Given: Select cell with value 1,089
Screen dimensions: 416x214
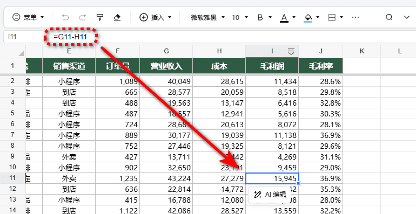Looking at the screenshot, I should coord(118,81).
